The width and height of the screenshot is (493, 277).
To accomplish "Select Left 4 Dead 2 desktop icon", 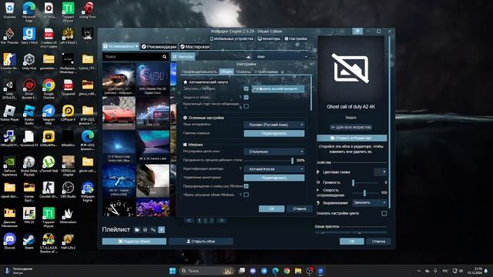I will pos(68,35).
